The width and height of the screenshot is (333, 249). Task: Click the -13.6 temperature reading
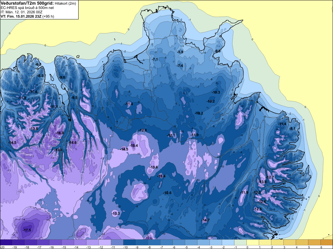click(x=154, y=167)
